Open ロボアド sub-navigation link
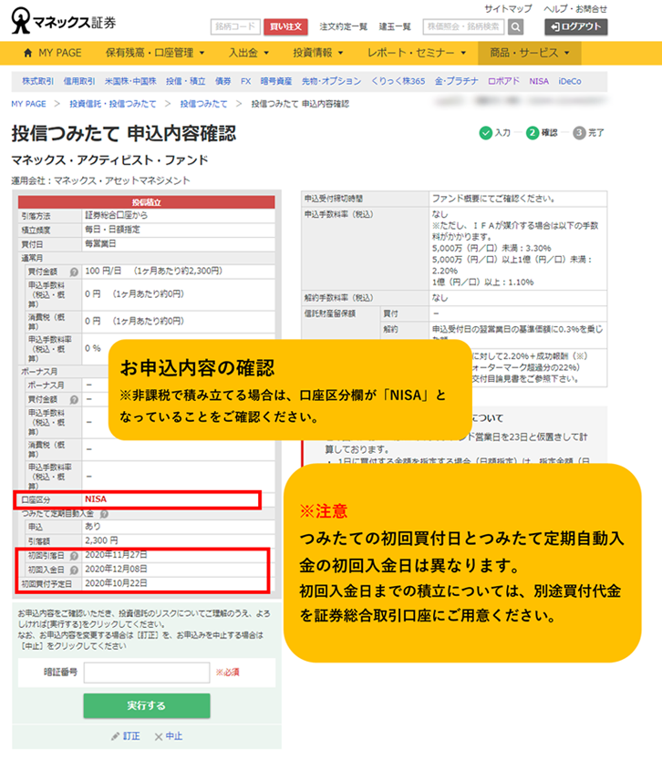This screenshot has height=760, width=662. [503, 81]
